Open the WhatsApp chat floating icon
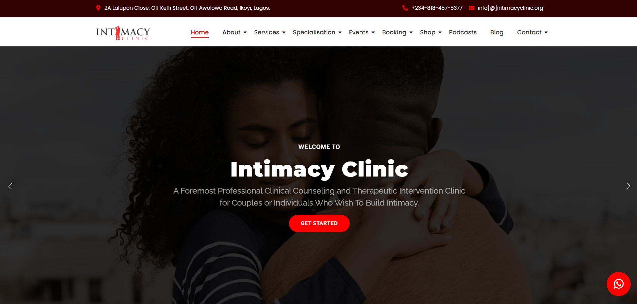The image size is (637, 304). coord(618,284)
